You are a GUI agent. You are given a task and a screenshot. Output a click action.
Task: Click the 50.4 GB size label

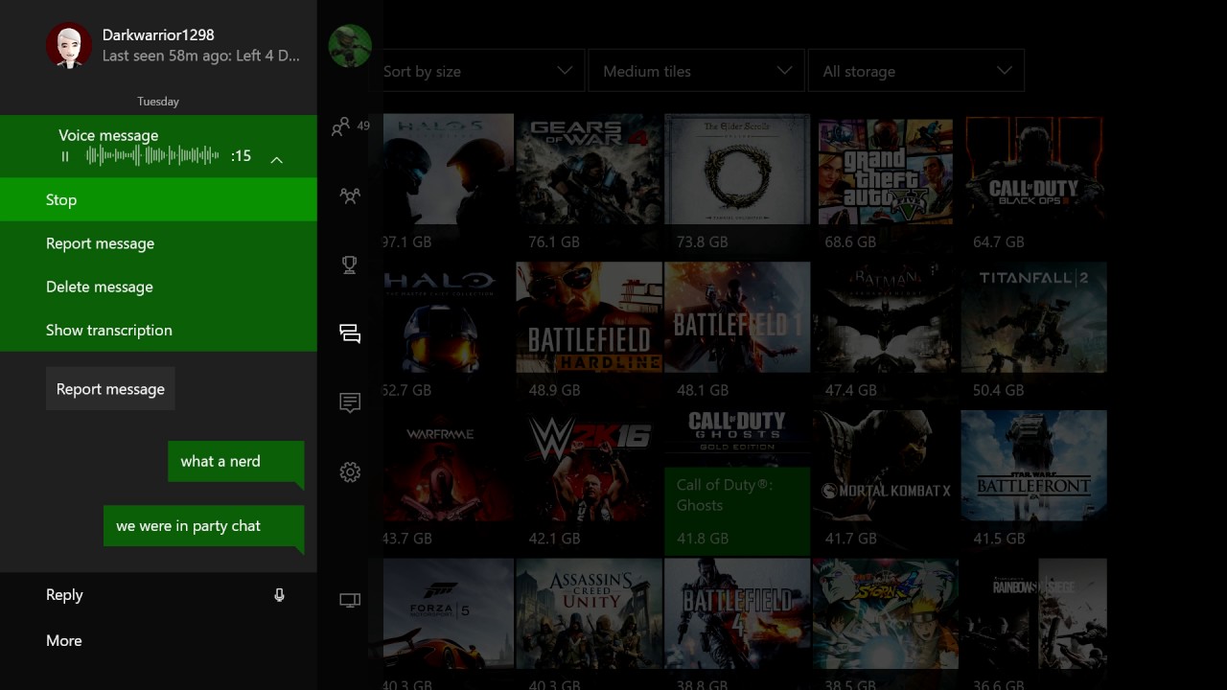999,390
